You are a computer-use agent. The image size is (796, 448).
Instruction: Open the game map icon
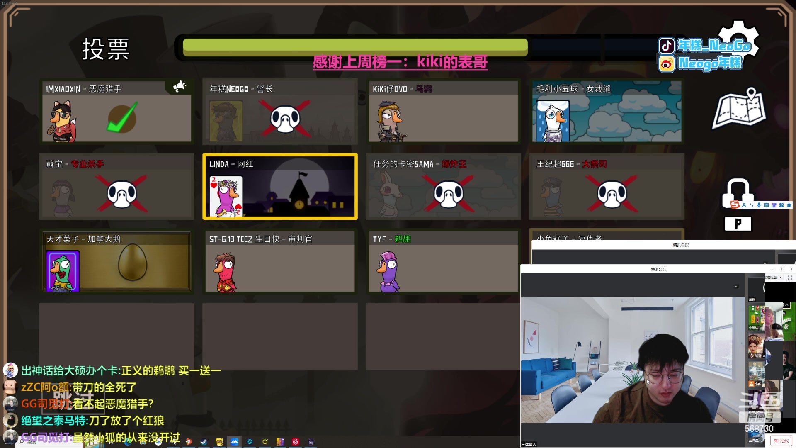coord(739,109)
